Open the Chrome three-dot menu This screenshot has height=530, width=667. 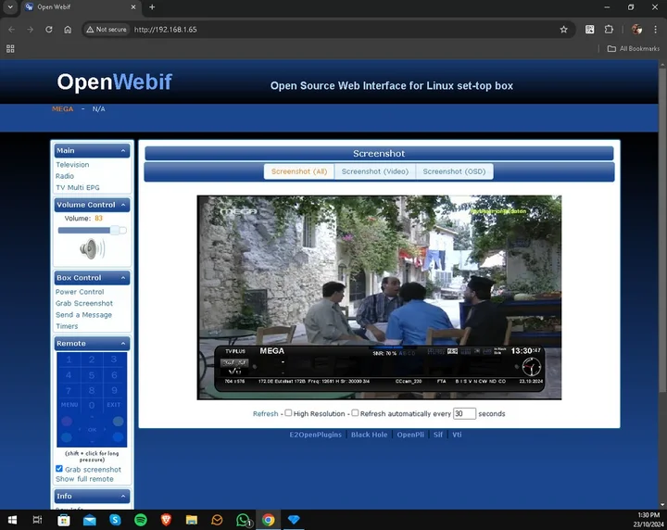(655, 30)
